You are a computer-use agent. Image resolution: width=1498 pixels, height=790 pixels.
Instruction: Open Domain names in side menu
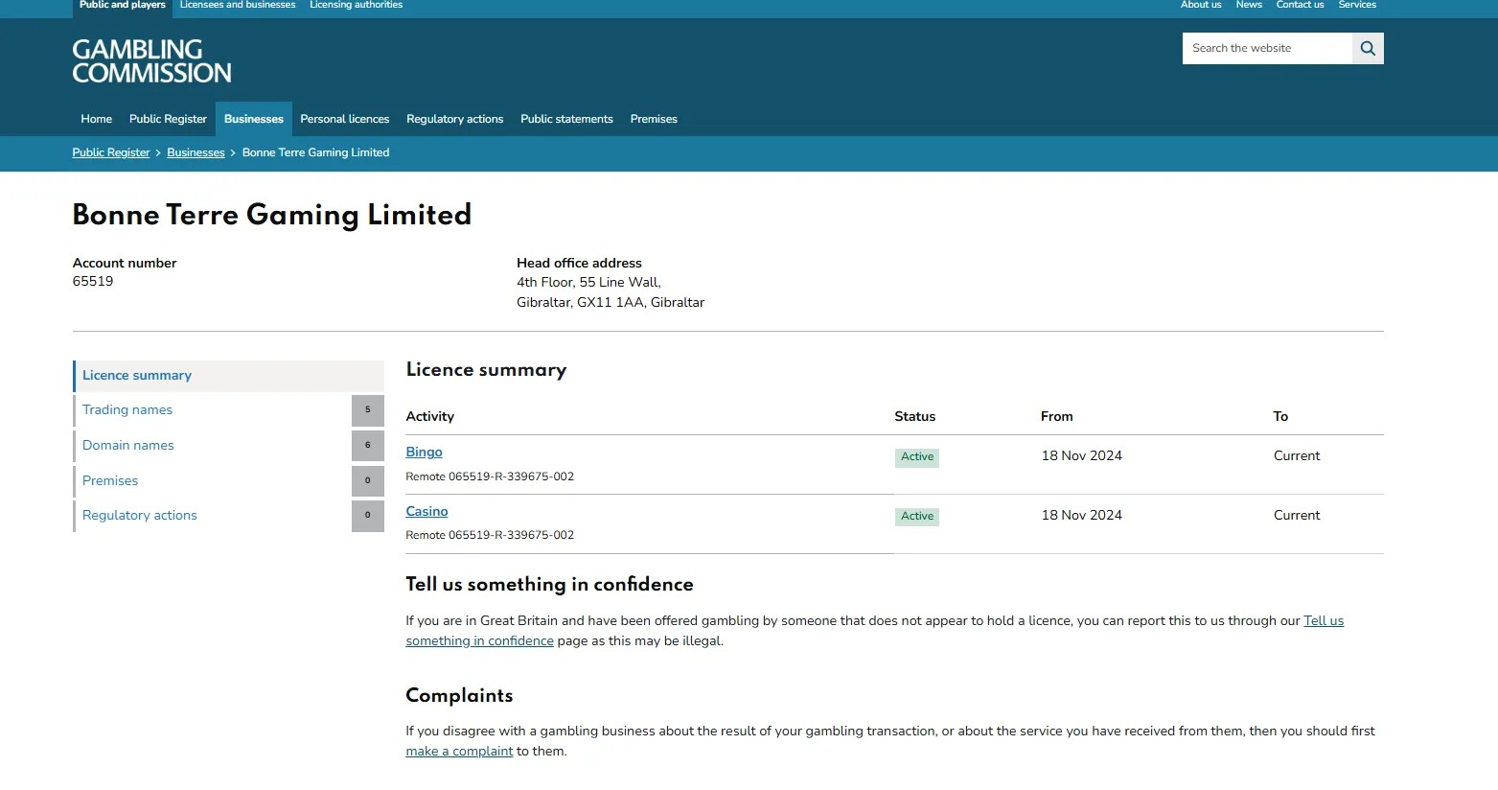[x=128, y=446]
